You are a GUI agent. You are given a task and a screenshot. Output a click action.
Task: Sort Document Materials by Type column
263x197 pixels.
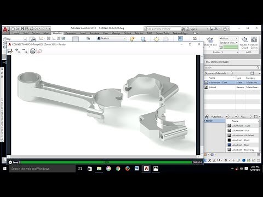click(240, 78)
